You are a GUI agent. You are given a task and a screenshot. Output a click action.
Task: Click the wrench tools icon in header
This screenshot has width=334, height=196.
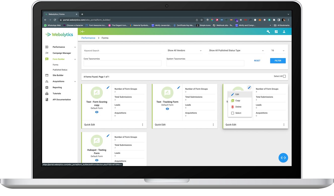[x=268, y=32]
